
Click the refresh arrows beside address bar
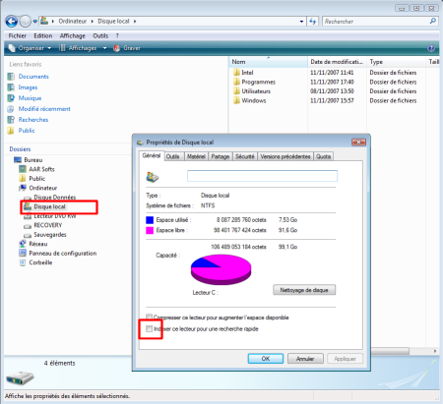(x=312, y=22)
